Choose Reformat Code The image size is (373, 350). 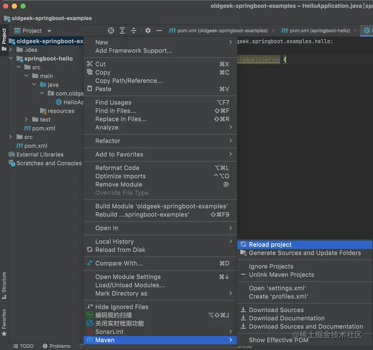pyautogui.click(x=160, y=167)
